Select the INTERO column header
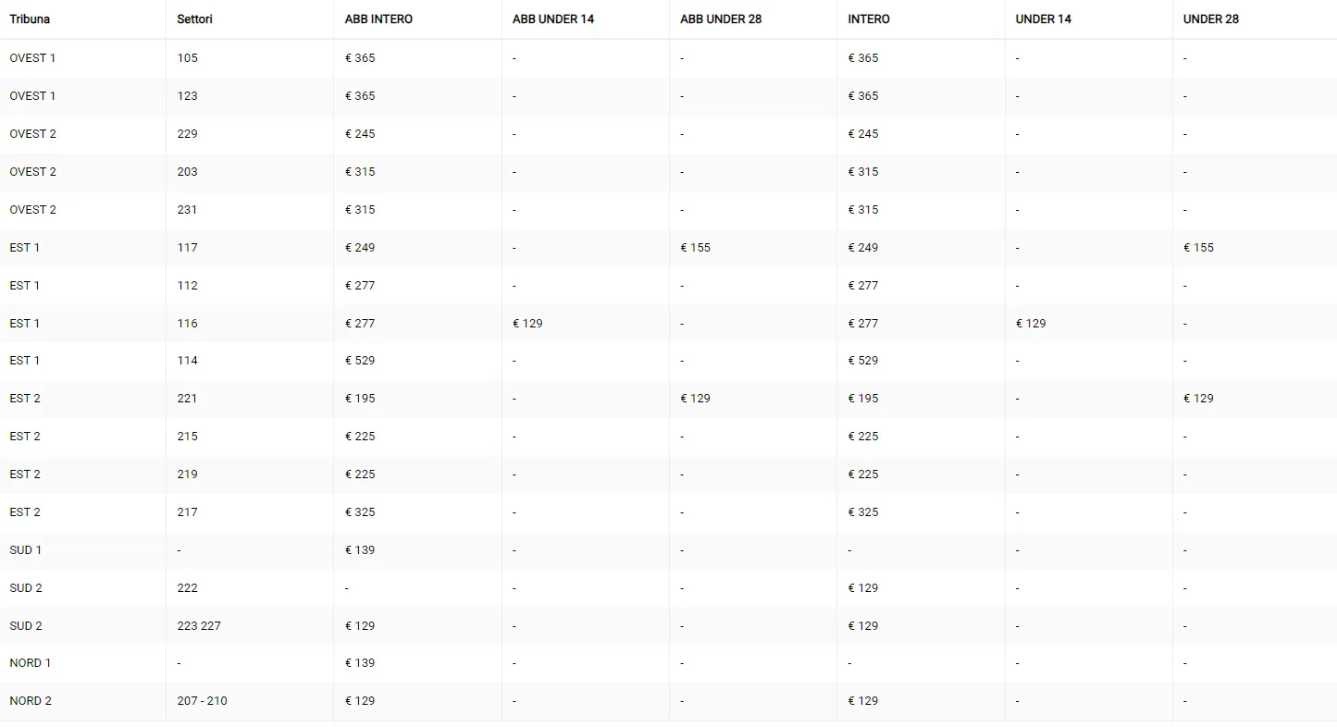This screenshot has height=727, width=1337. coord(869,18)
